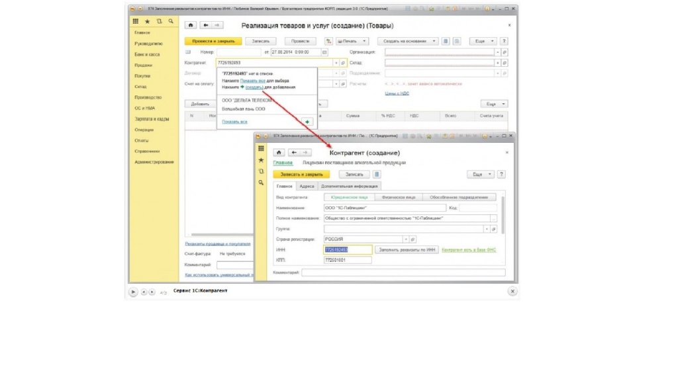Open sections grid in Контрагент window
Screen dimensions: 678x381
[x=261, y=149]
